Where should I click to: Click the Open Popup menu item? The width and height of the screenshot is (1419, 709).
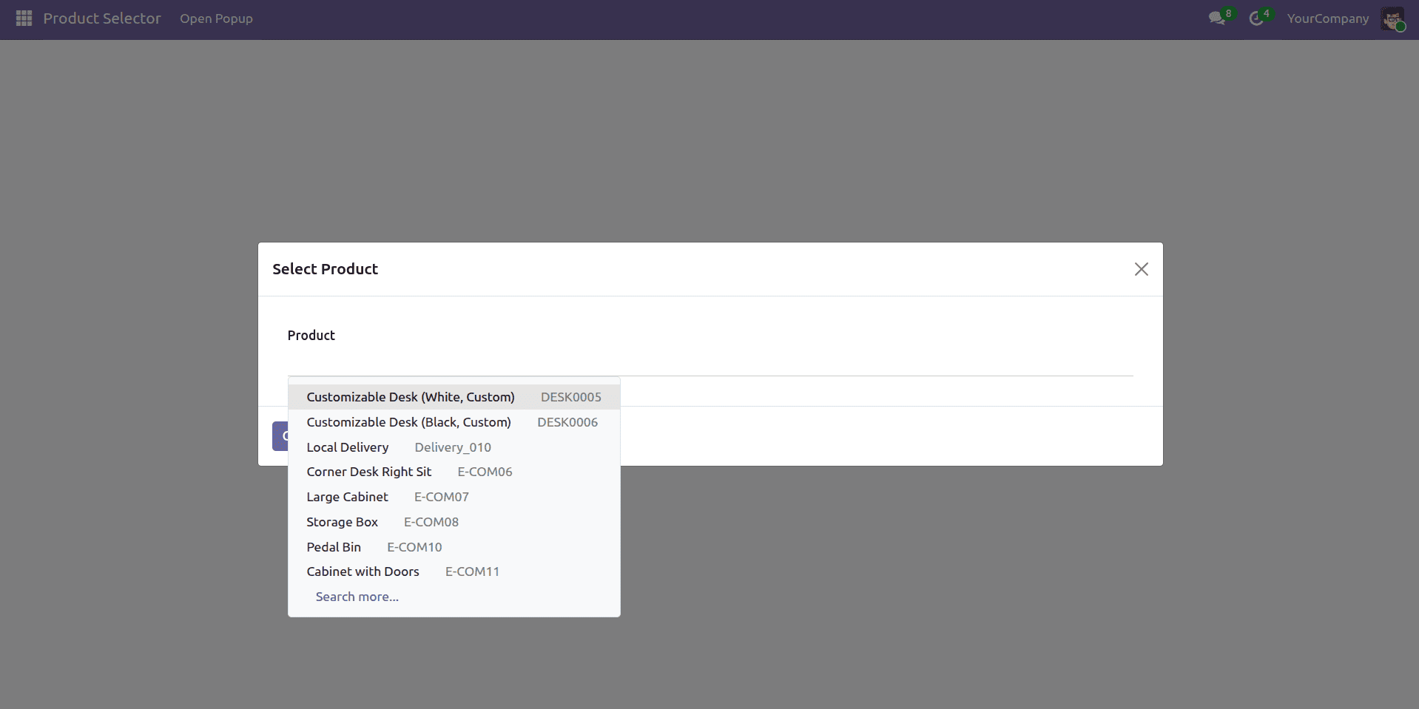216,18
